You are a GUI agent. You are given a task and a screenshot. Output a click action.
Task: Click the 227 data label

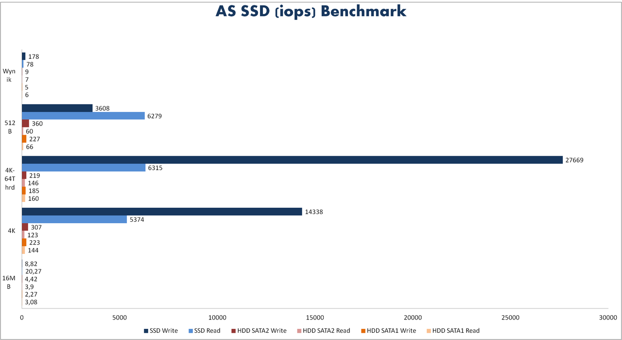tap(34, 139)
